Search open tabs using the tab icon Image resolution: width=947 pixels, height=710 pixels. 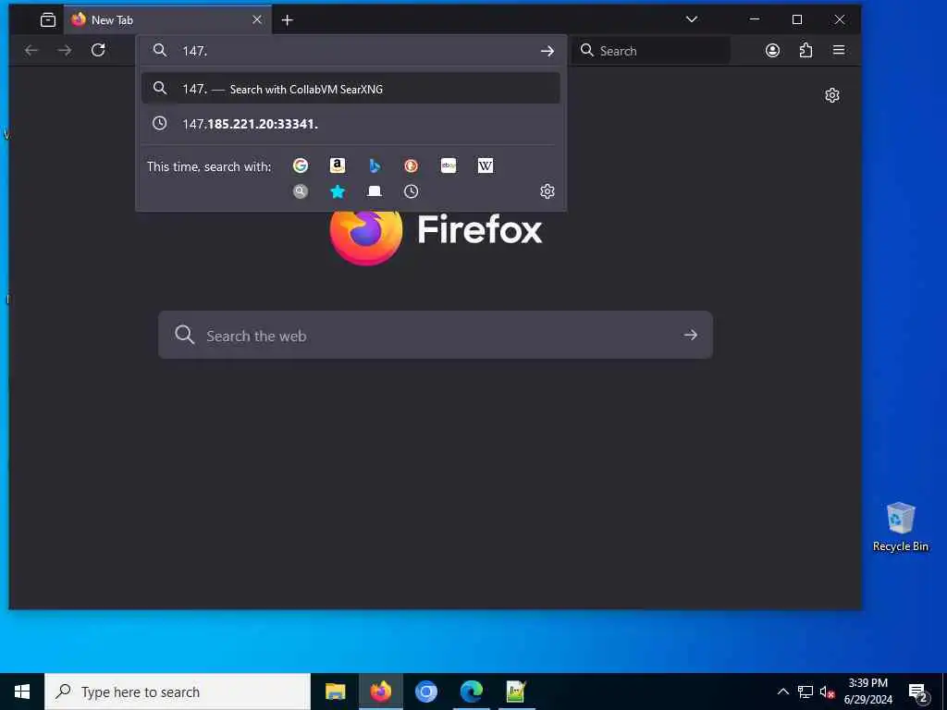pos(375,191)
